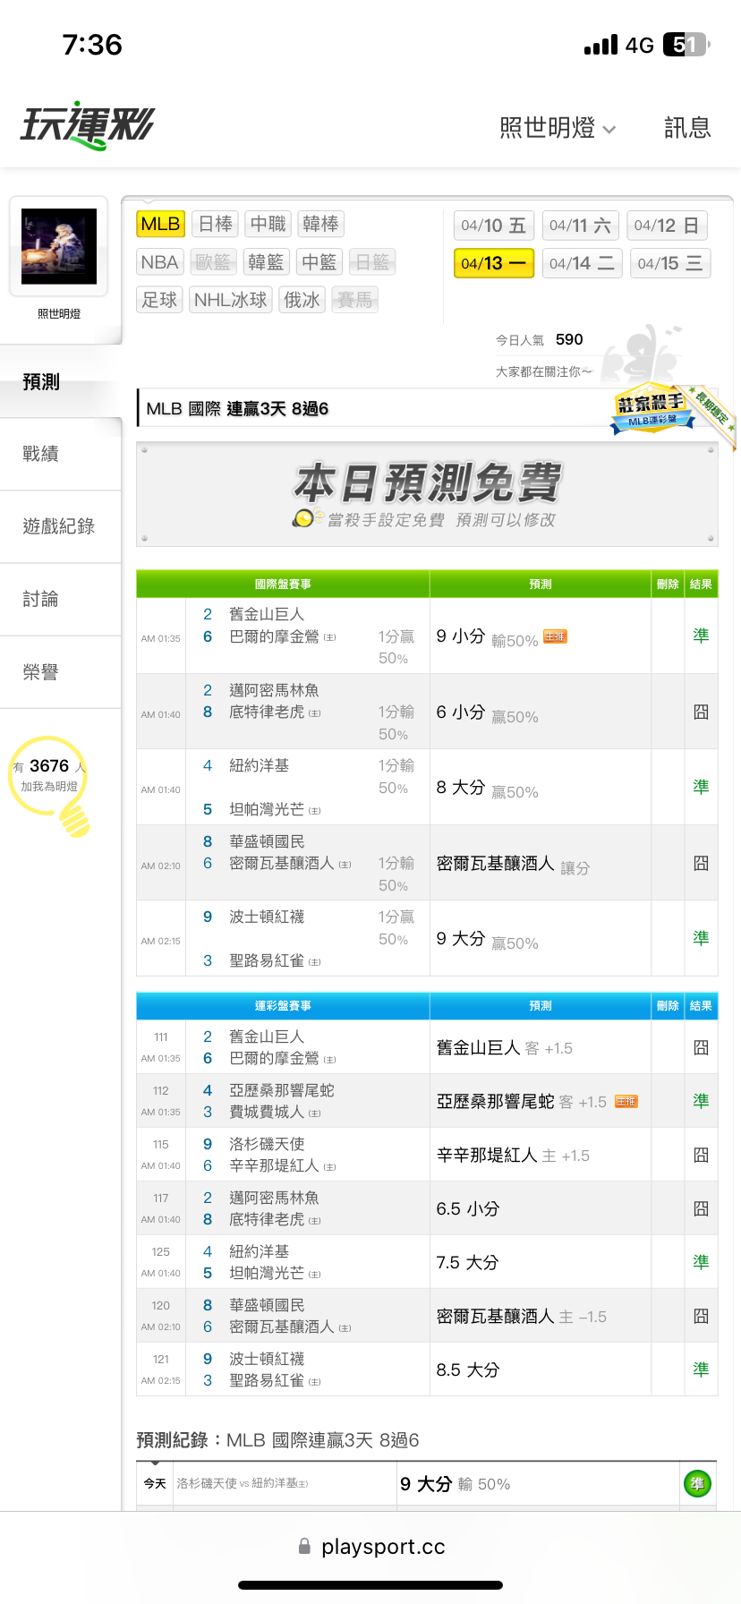Image resolution: width=741 pixels, height=1604 pixels.
Task: Click result icon for 辛辛那堤紅人 主 +1.5
Action: [701, 1155]
